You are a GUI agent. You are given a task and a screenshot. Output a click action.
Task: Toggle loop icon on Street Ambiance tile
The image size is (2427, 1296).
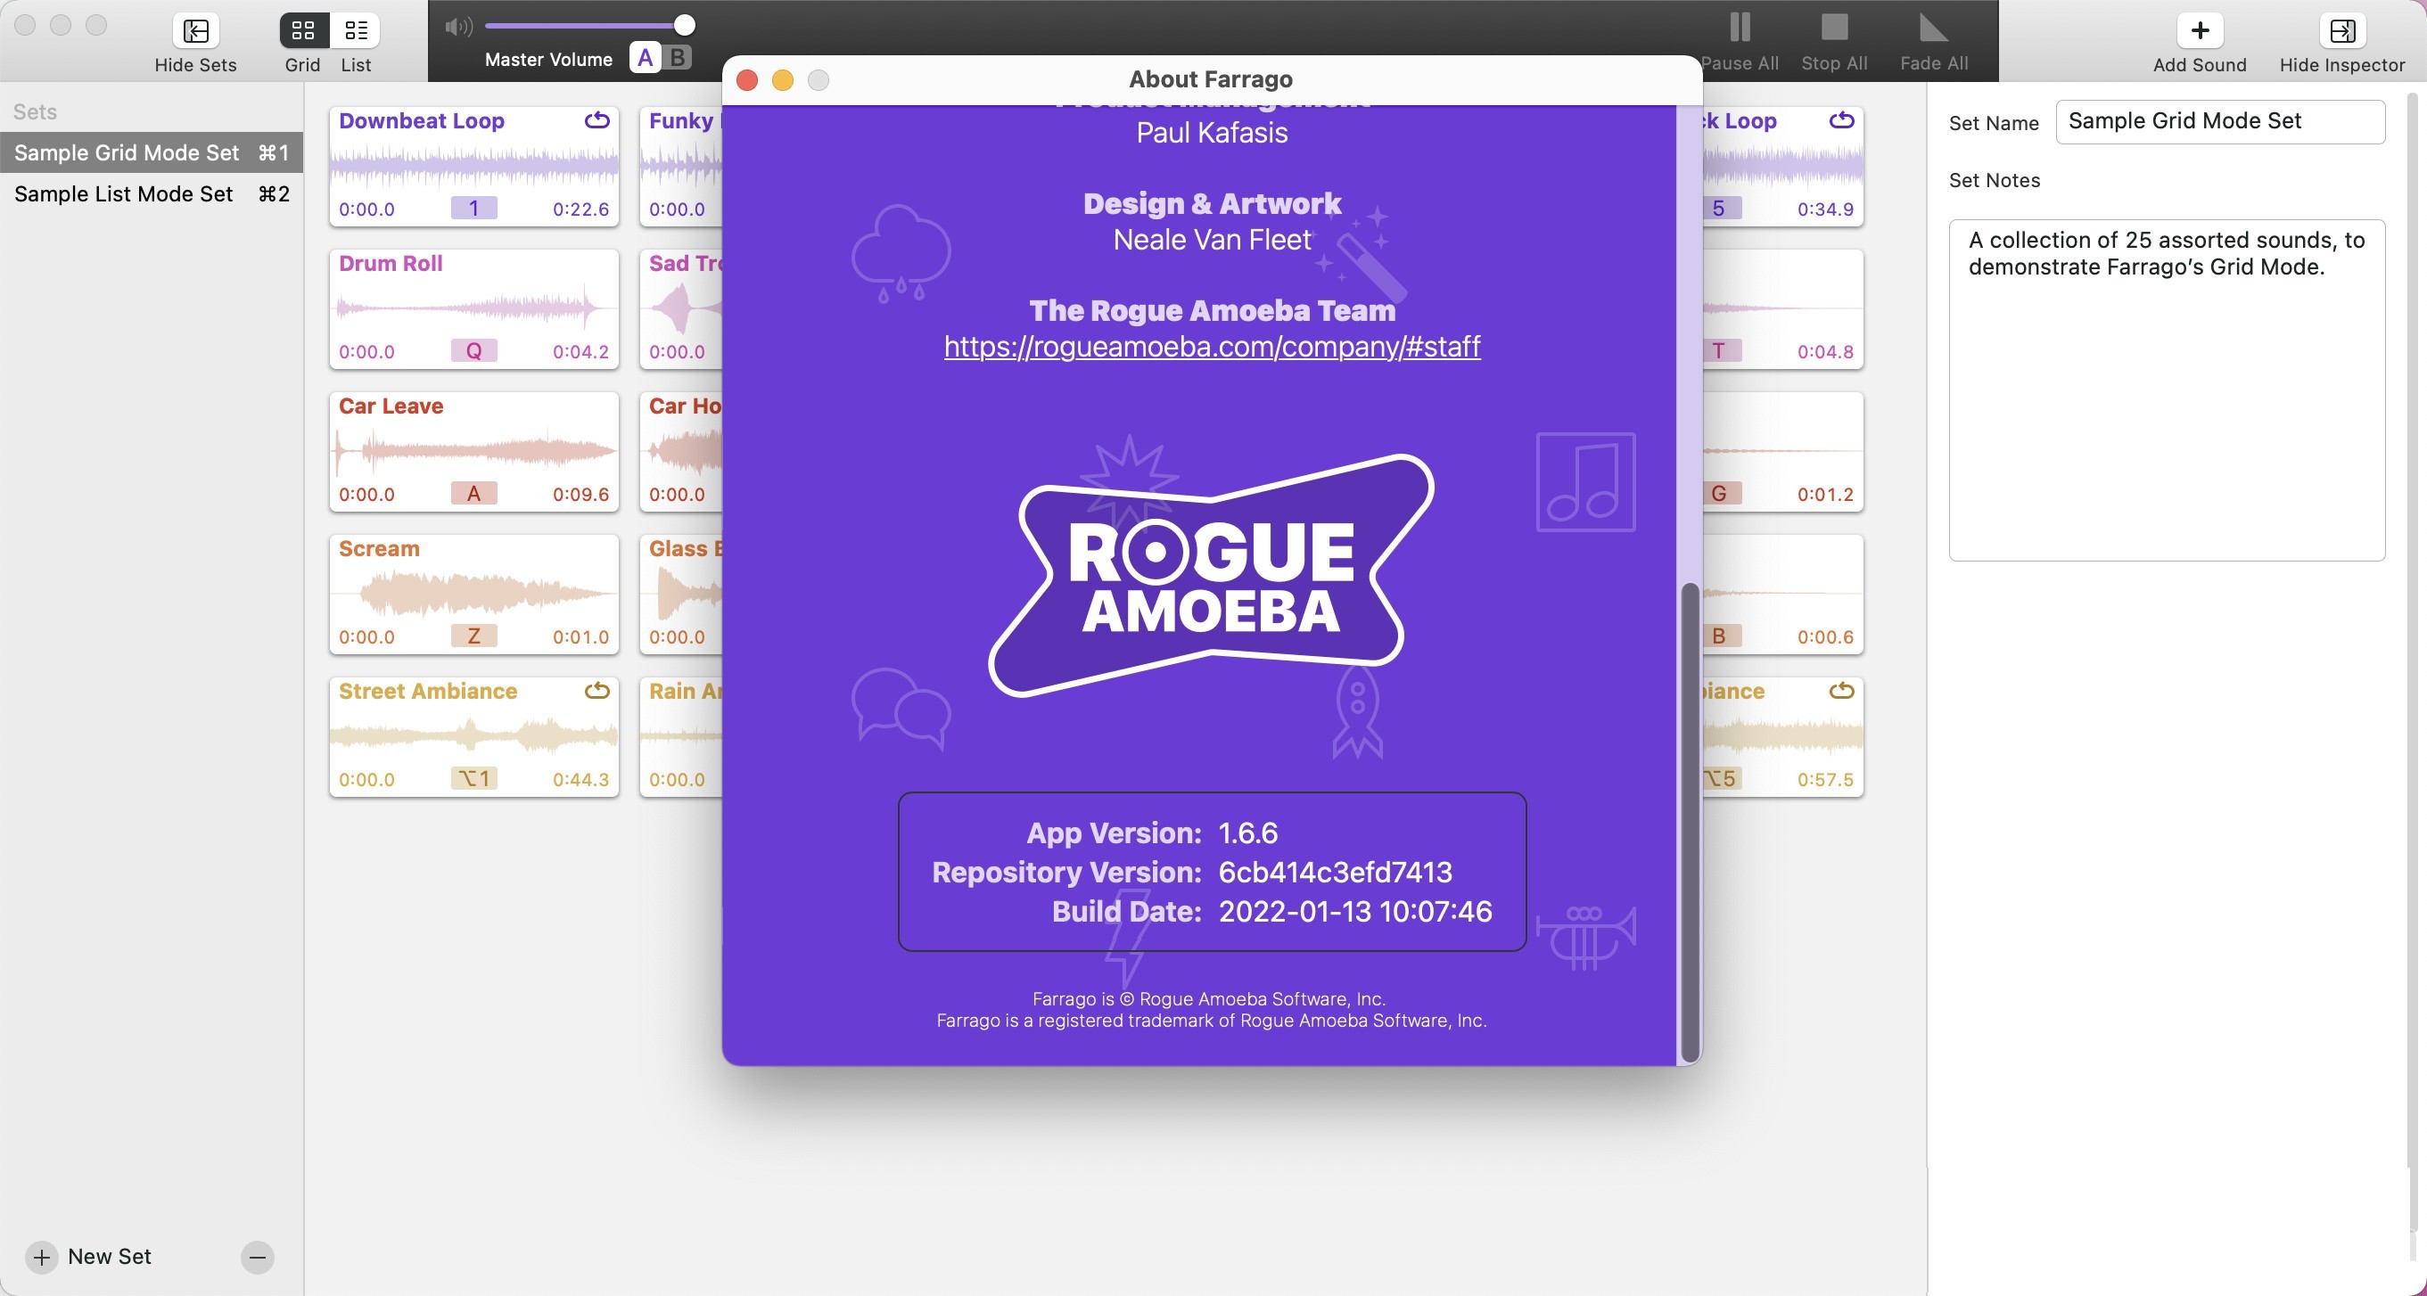click(x=596, y=692)
